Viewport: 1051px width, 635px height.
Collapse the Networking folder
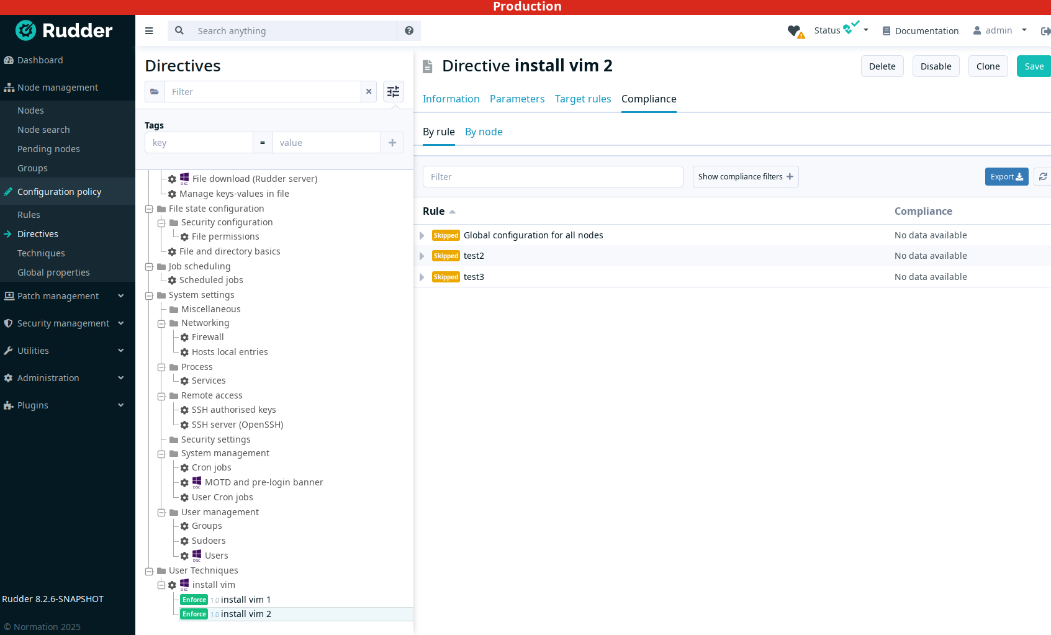[x=161, y=323]
